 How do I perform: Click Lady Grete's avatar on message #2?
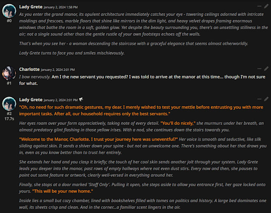[x=9, y=103]
